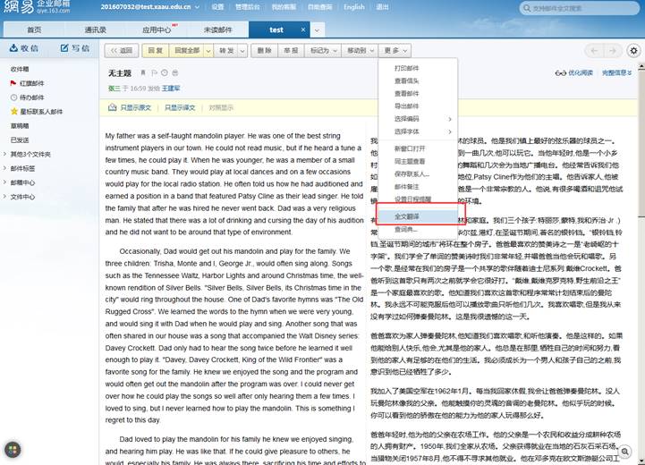Switch to the 未读邮件 unread tab

218,30
